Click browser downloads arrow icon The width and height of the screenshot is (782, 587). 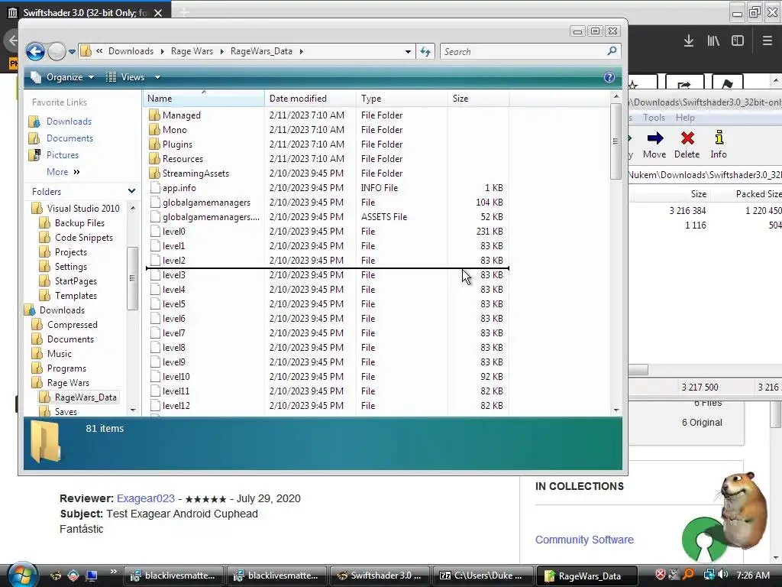click(689, 41)
